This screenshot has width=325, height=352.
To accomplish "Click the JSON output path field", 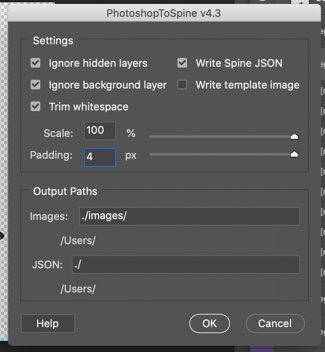I will (186, 265).
